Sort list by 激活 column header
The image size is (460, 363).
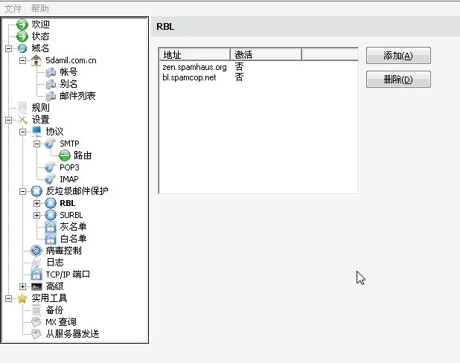[x=266, y=54]
